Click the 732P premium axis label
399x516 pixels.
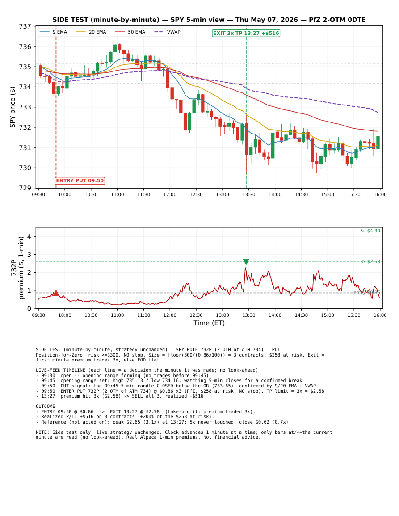click(x=17, y=268)
